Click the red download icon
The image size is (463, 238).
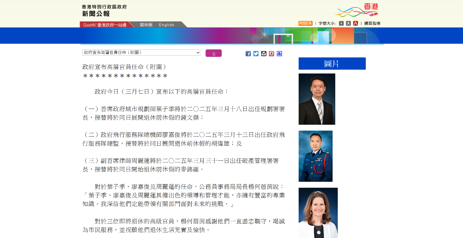tap(271, 54)
